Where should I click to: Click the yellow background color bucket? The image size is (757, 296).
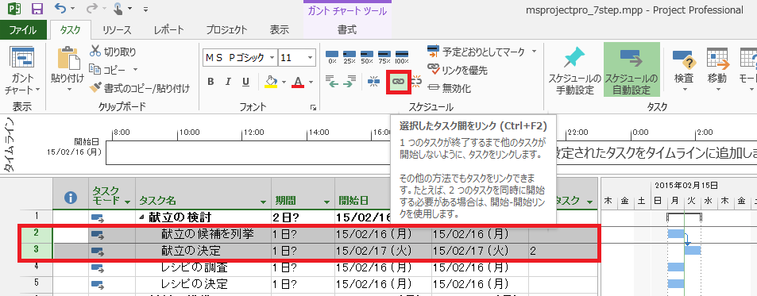[x=272, y=82]
